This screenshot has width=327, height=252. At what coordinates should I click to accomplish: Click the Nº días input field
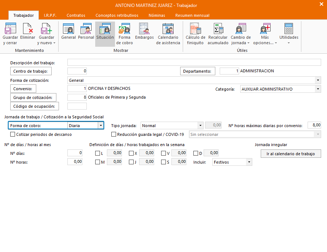point(75,153)
